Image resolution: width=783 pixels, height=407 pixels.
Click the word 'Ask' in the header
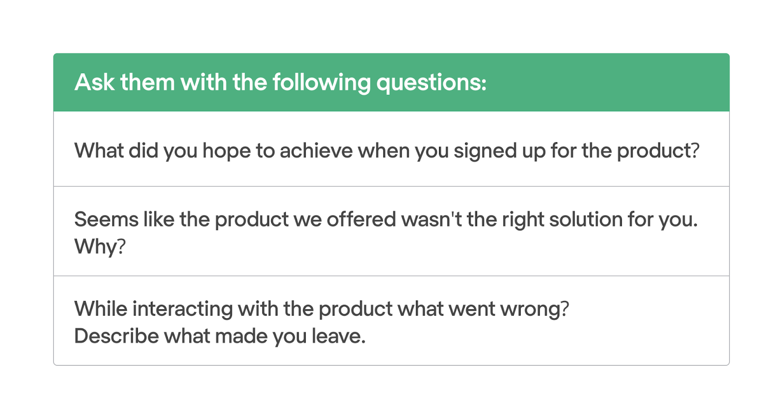[94, 82]
